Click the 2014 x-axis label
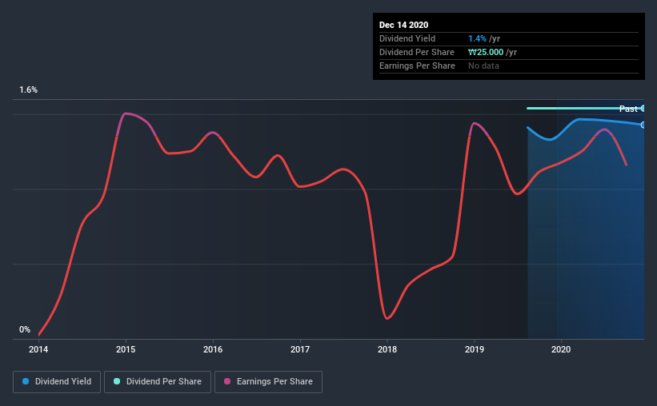 (38, 349)
